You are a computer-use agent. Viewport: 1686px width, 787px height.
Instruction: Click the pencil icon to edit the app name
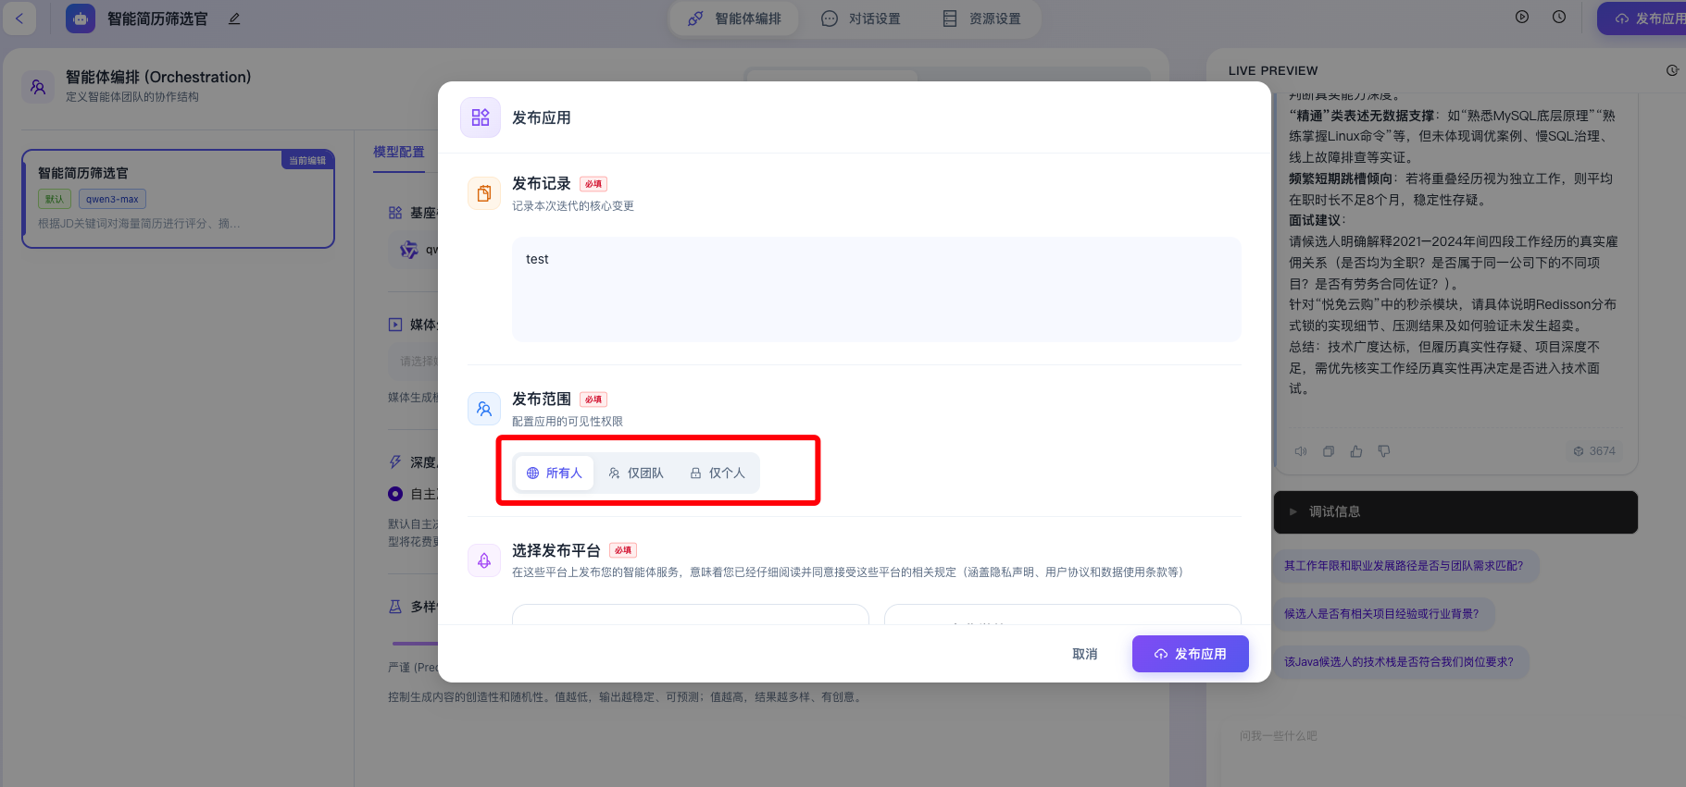(x=234, y=18)
